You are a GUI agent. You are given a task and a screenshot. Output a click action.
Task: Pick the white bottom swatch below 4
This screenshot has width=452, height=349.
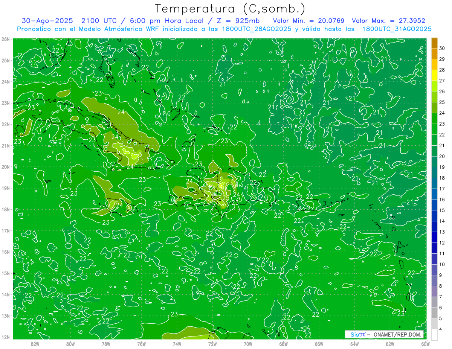(x=434, y=334)
